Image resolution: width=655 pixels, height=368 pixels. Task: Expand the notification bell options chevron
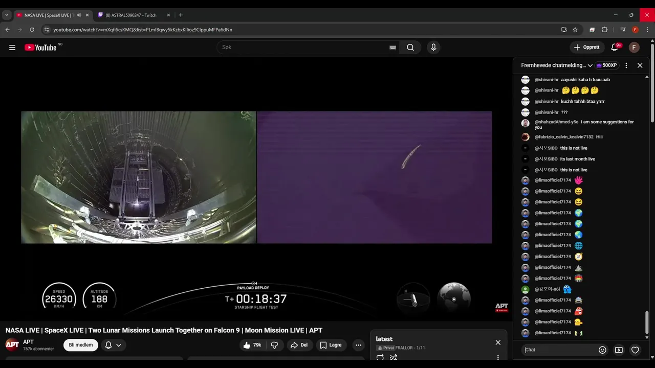point(119,345)
